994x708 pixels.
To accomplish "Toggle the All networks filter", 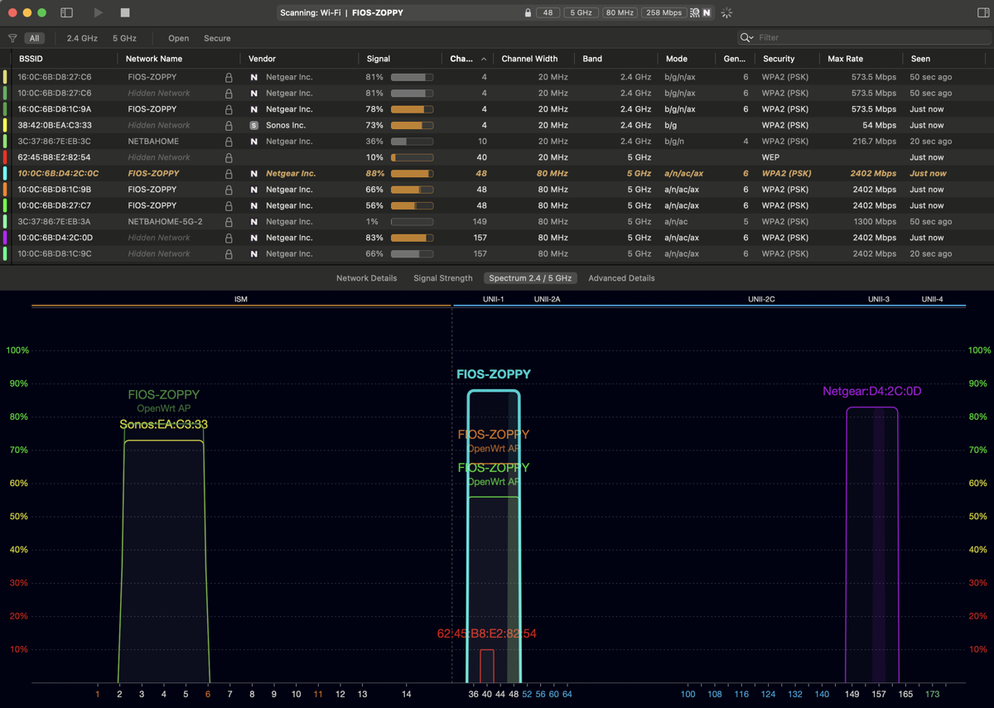I will (34, 38).
